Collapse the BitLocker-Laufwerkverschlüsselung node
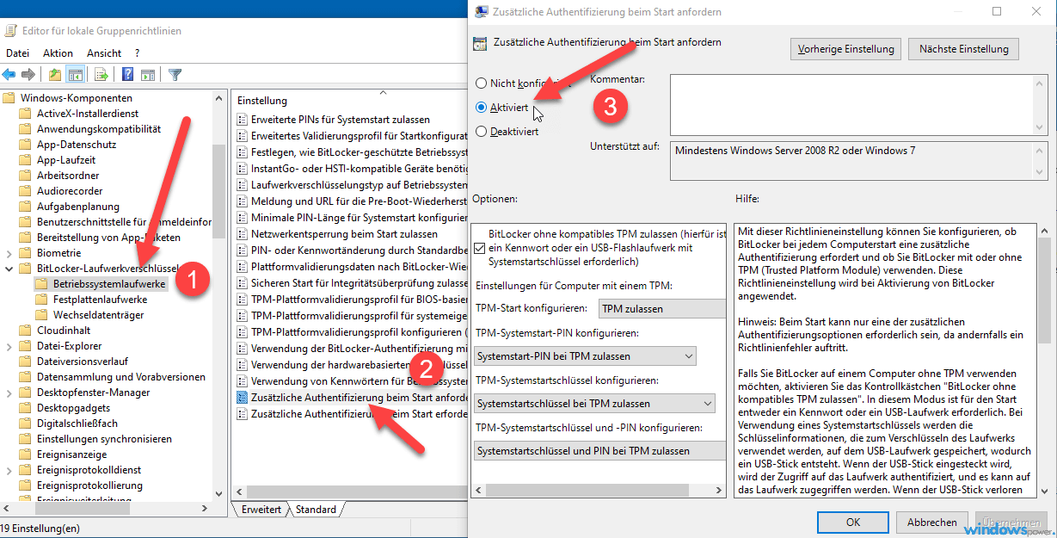The width and height of the screenshot is (1057, 538). (x=9, y=269)
